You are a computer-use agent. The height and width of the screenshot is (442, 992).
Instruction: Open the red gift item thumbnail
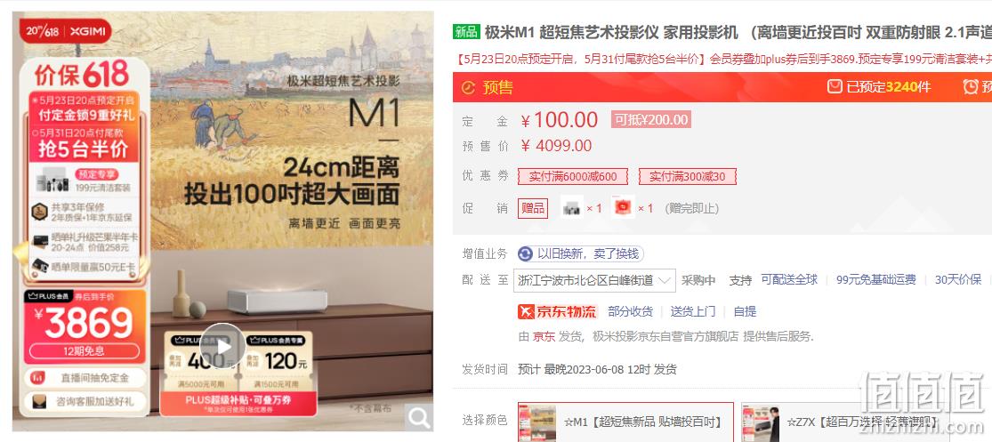tap(623, 207)
